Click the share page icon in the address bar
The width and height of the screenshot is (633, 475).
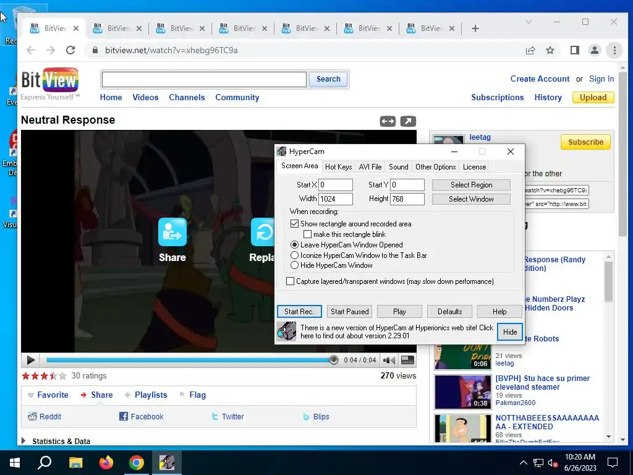530,50
